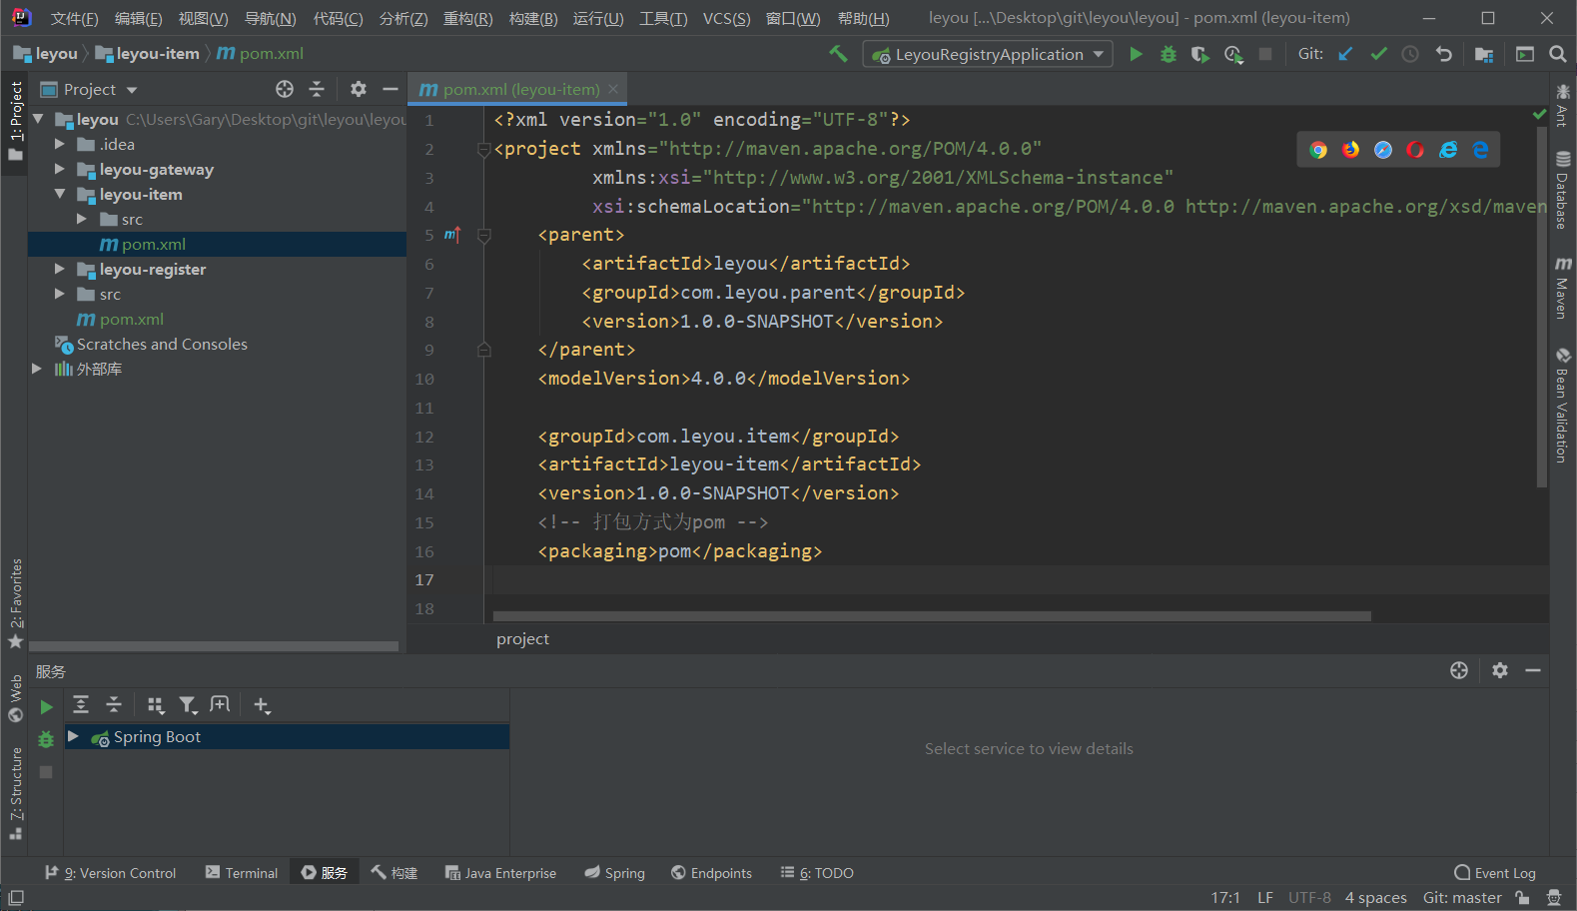Viewport: 1577px width, 911px height.
Task: Open Project panel gear settings
Action: [359, 89]
